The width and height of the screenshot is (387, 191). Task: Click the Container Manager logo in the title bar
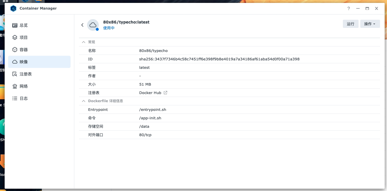[13, 8]
